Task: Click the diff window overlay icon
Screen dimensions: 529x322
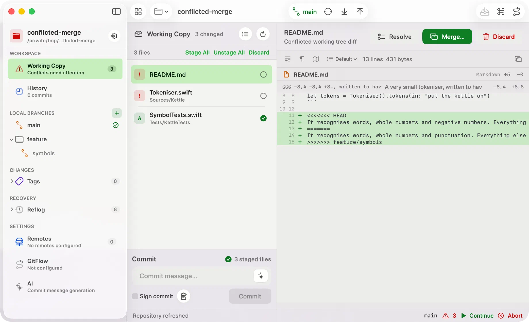Action: (x=518, y=59)
